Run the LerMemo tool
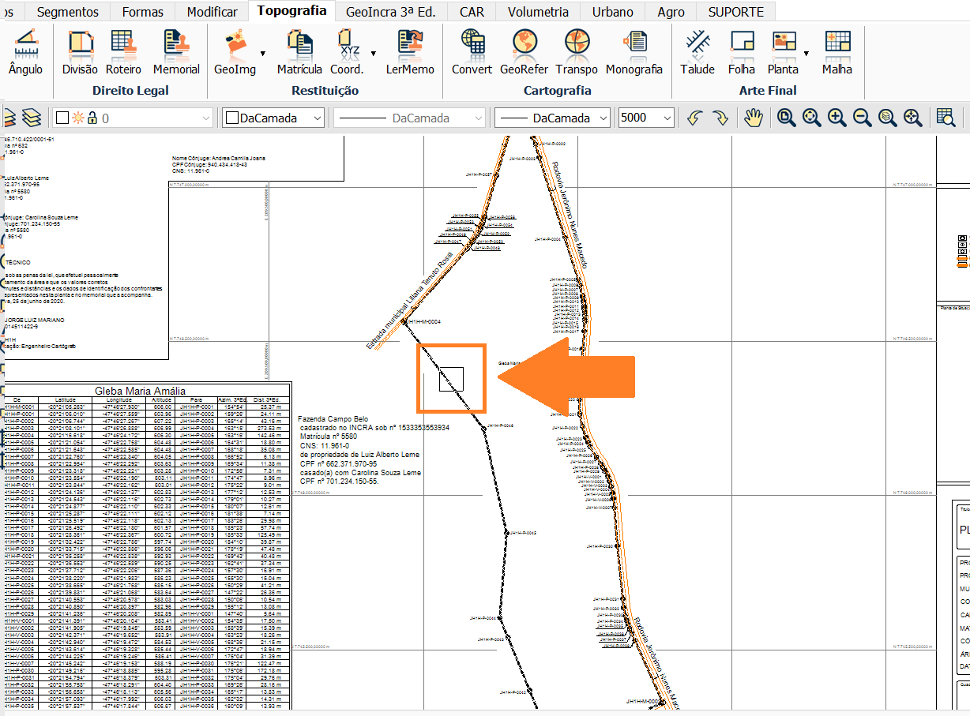The height and width of the screenshot is (716, 970). point(410,52)
